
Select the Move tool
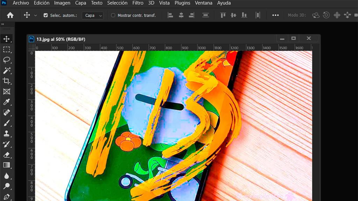click(7, 39)
